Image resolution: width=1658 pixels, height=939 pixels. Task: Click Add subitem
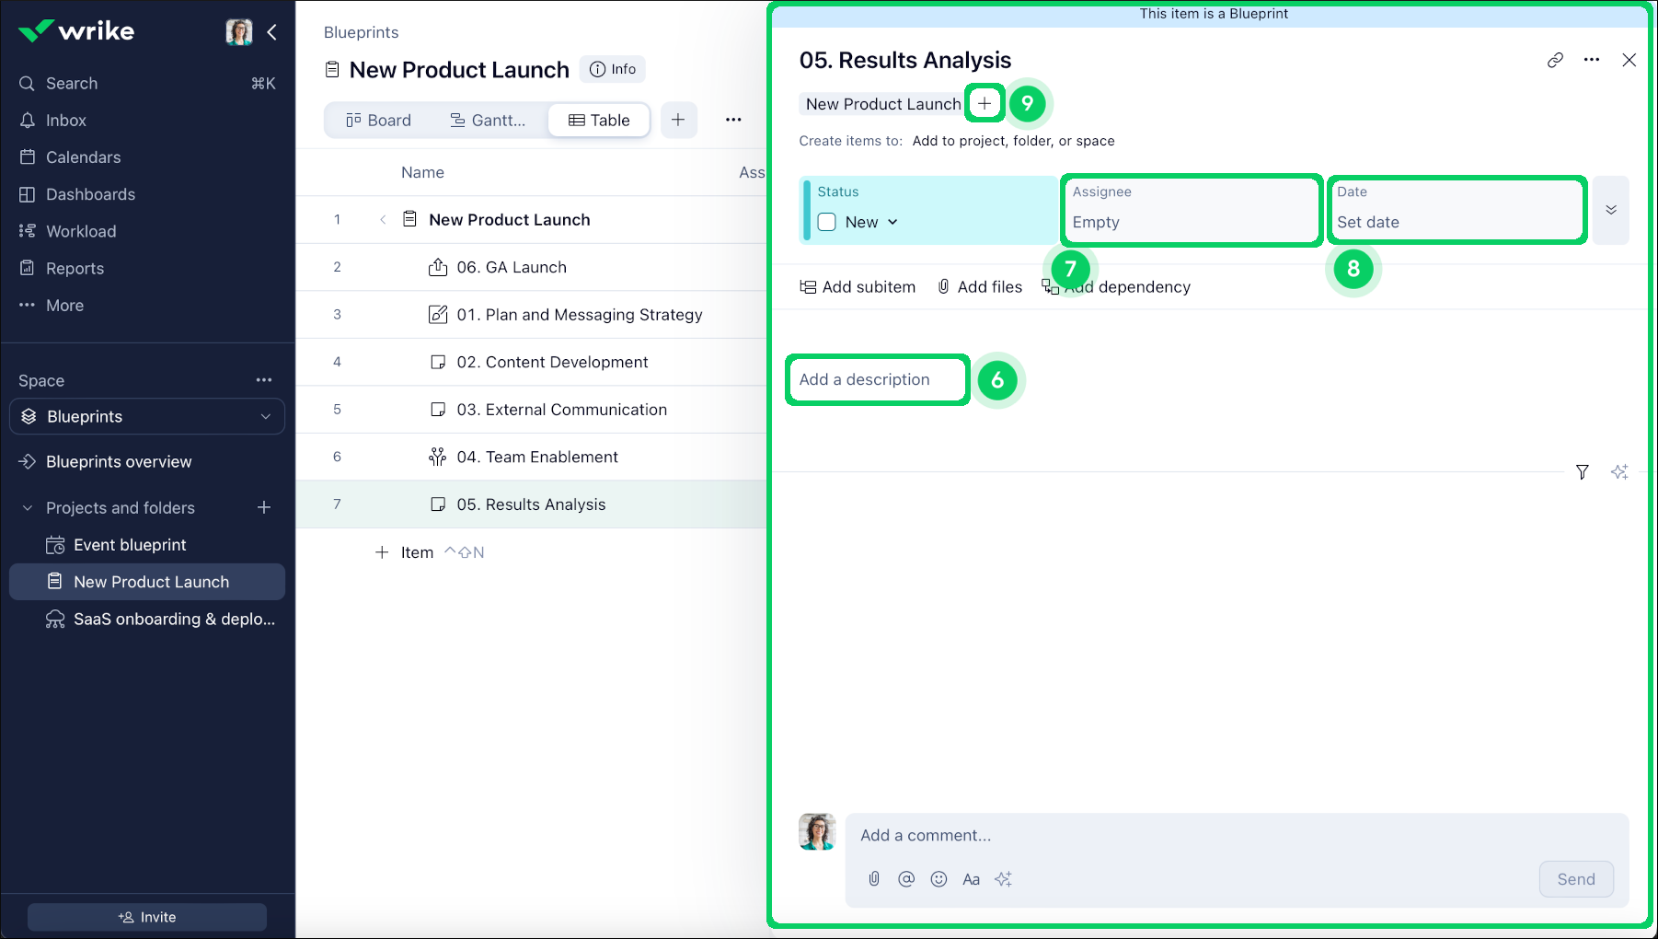pos(858,287)
